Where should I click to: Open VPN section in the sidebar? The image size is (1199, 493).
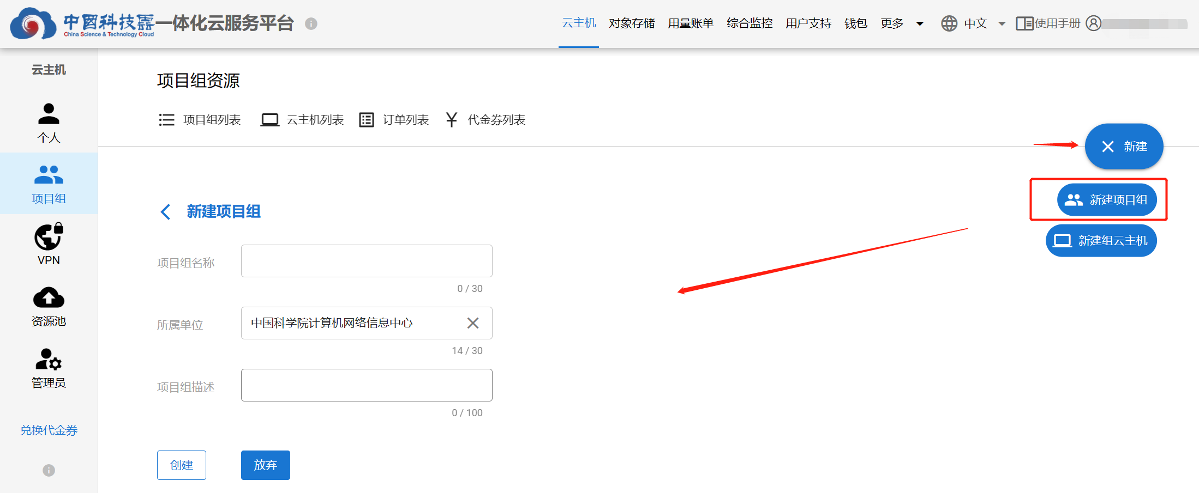tap(49, 245)
